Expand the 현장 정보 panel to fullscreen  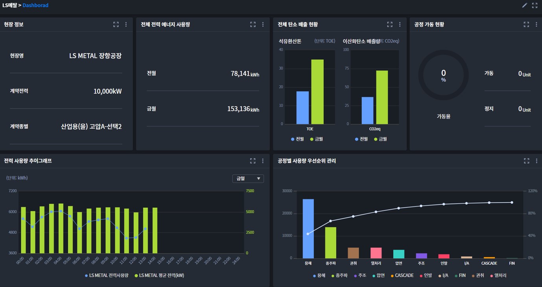pyautogui.click(x=116, y=24)
